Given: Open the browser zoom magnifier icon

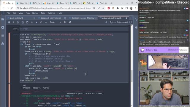Looking at the screenshot, I should tap(94, 8).
